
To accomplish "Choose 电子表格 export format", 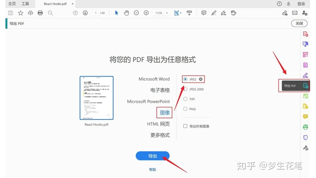I will click(160, 90).
